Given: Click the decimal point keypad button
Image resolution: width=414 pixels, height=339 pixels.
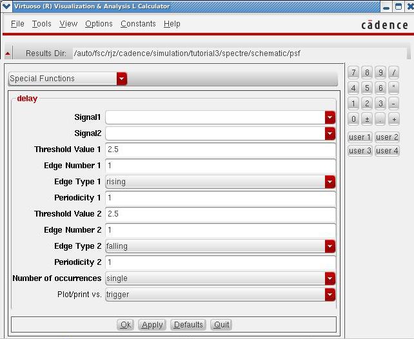Looking at the screenshot, I should (380, 119).
